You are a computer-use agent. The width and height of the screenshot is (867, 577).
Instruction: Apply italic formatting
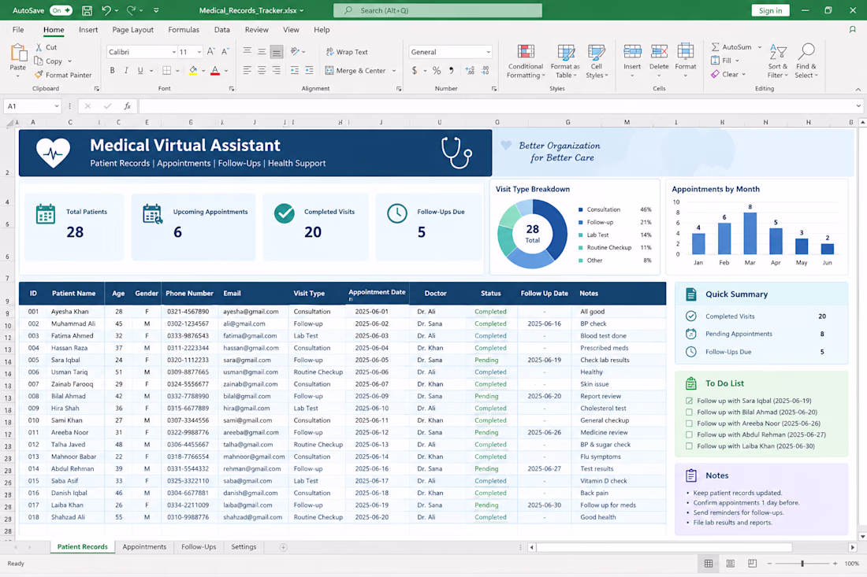click(x=126, y=70)
